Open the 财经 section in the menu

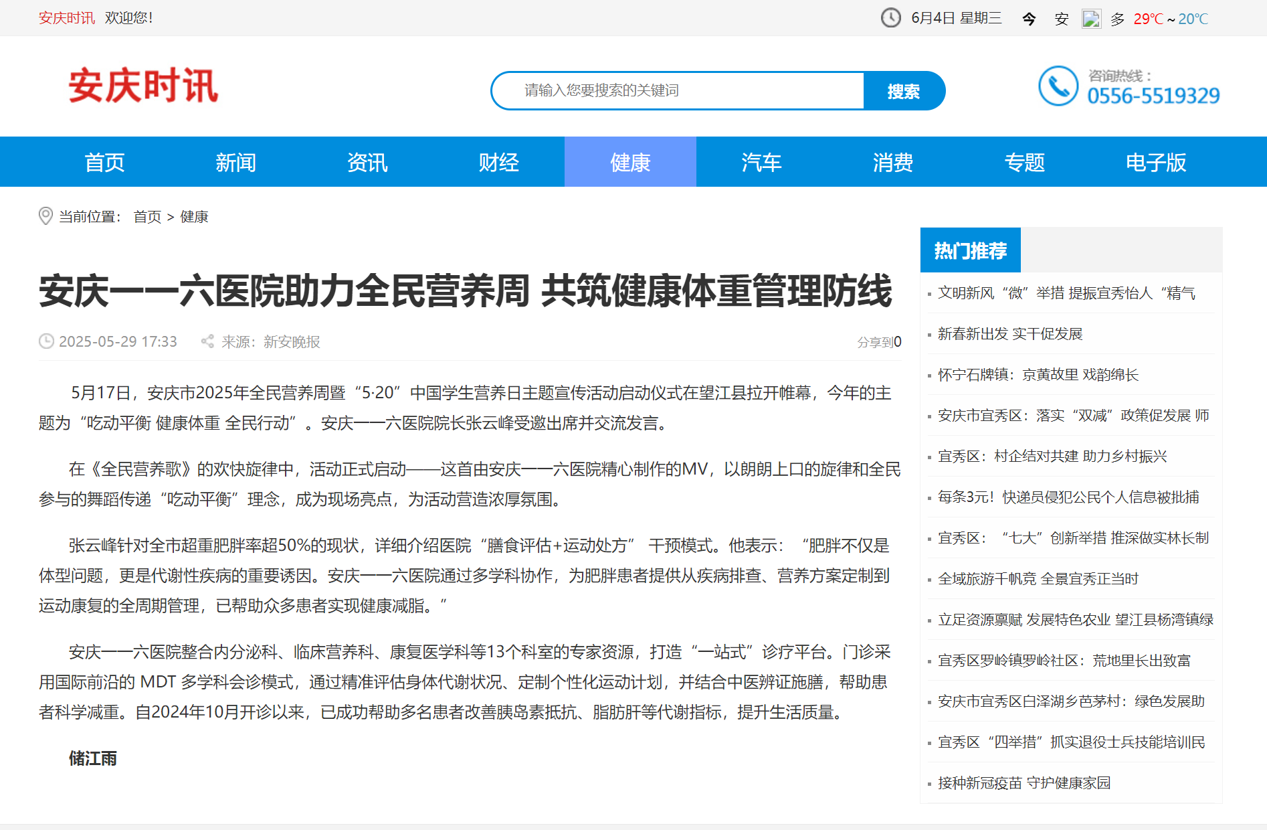(498, 161)
